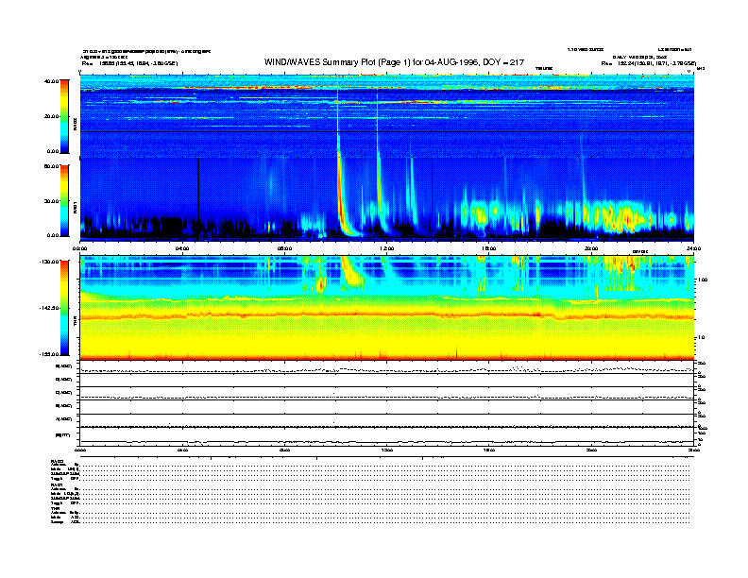Click the "-155.00" color scale label
748x578 pixels.
click(49, 354)
